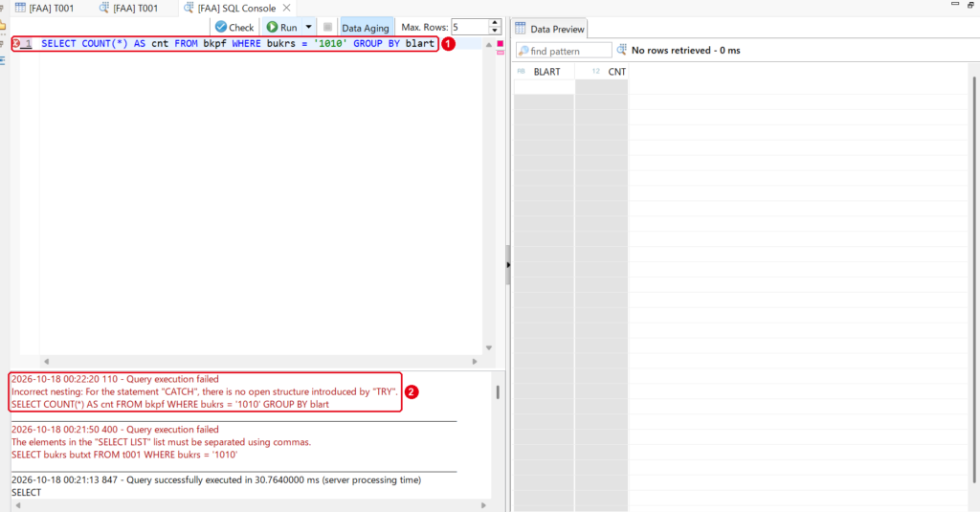The height and width of the screenshot is (512, 980).
Task: Click the Check syntax button
Action: (x=234, y=27)
